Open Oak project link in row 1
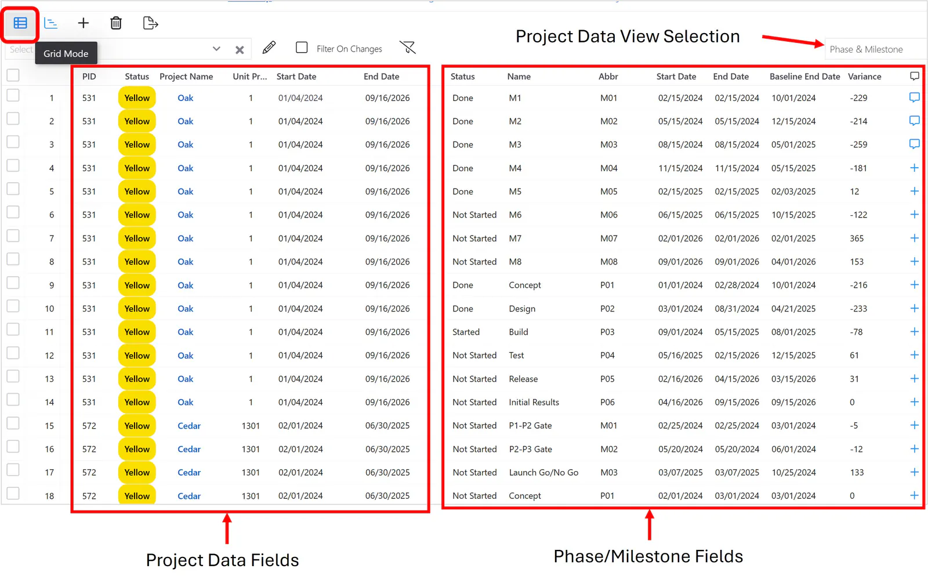This screenshot has height=583, width=928. point(186,98)
